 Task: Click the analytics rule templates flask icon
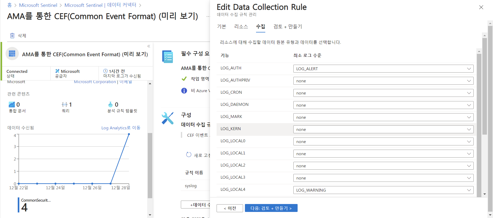tap(110, 105)
